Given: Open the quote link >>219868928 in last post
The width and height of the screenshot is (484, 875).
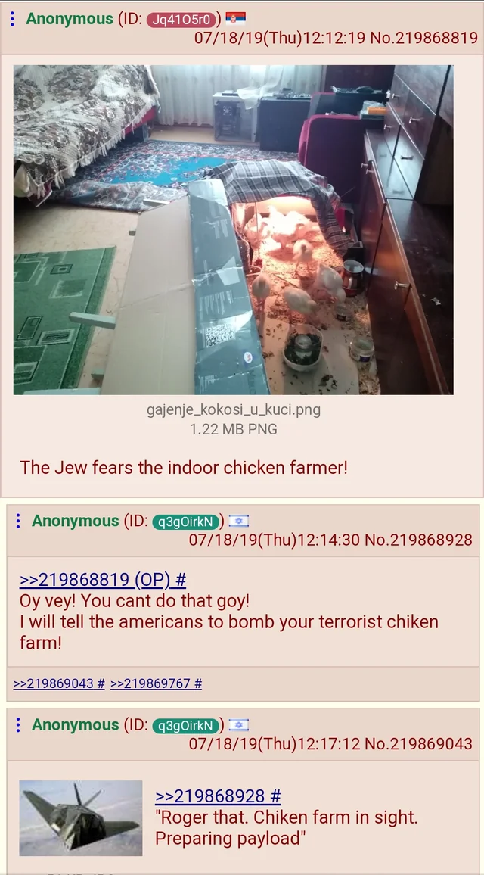Looking at the screenshot, I should click(x=218, y=796).
